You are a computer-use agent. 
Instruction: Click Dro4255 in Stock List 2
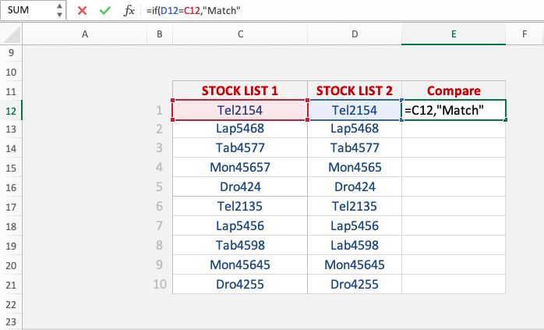355,284
